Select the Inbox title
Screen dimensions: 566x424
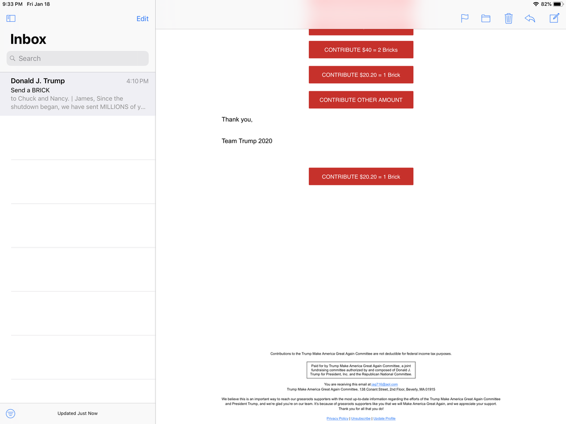[28, 39]
